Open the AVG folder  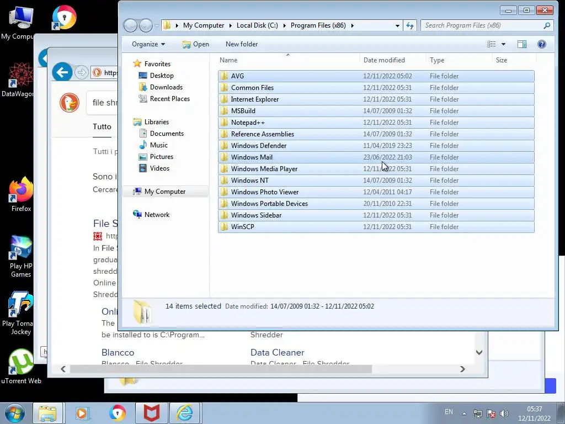pyautogui.click(x=376, y=76)
